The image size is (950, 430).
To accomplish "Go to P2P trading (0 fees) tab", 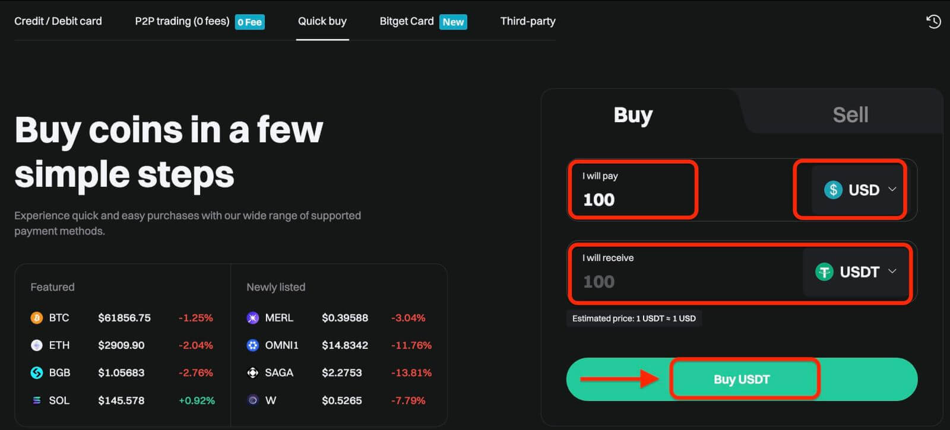I will (x=182, y=21).
